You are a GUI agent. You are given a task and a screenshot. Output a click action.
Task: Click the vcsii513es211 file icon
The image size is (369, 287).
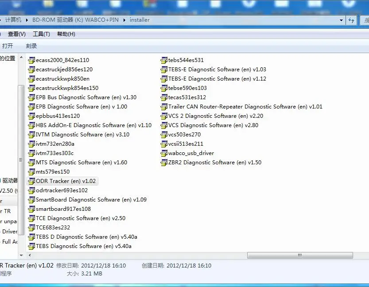pos(164,144)
